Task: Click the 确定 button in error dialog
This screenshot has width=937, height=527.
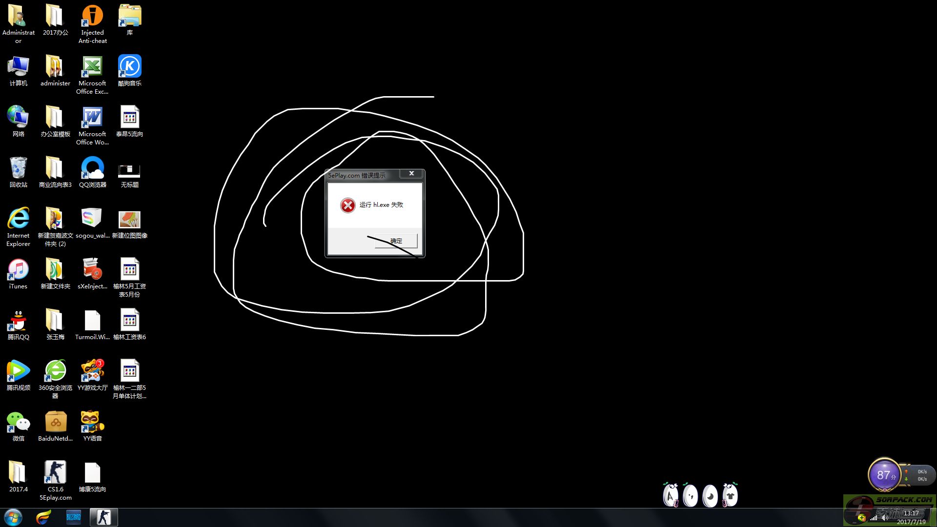Action: (x=396, y=241)
